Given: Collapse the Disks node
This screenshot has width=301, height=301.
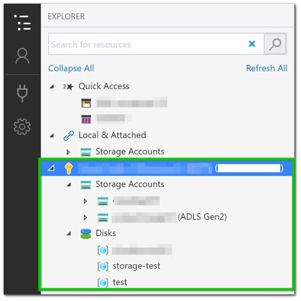Looking at the screenshot, I should click(x=69, y=234).
